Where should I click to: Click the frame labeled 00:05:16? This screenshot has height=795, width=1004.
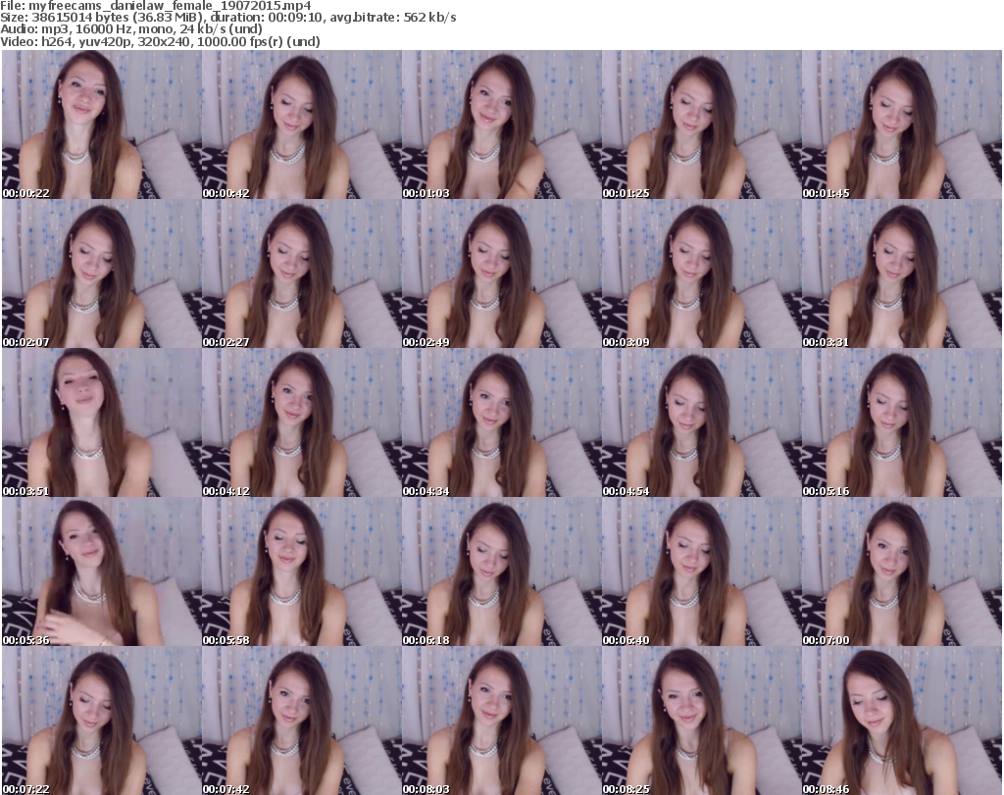click(x=902, y=422)
